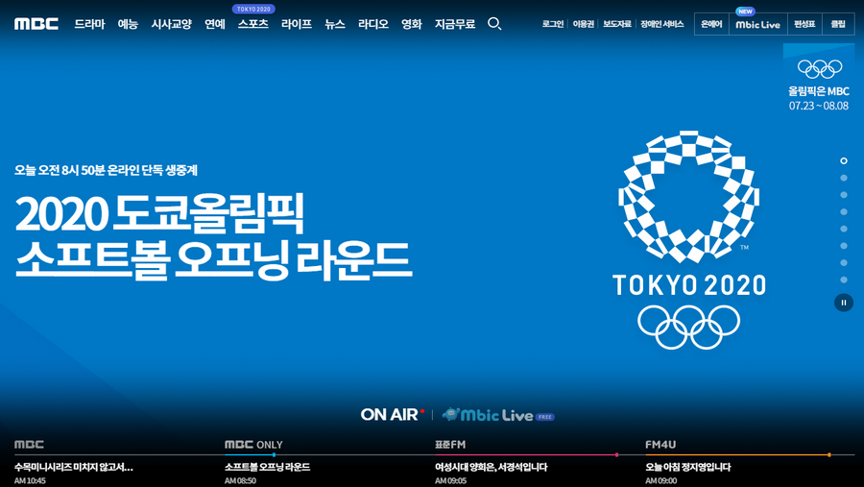Click the AM 08:50 time label

coord(240,481)
